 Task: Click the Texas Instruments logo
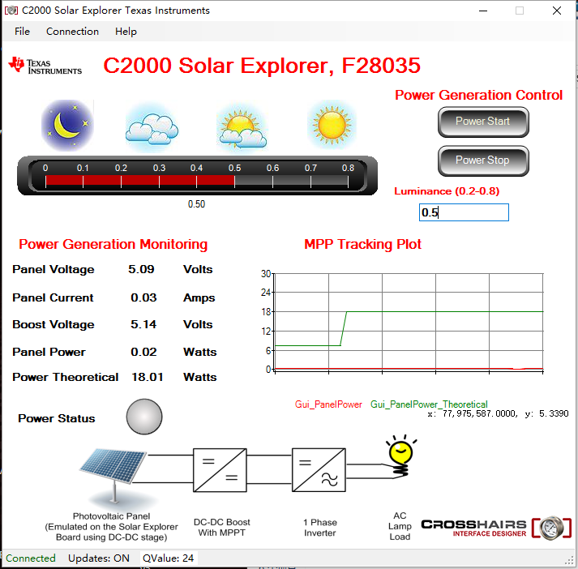click(x=45, y=66)
